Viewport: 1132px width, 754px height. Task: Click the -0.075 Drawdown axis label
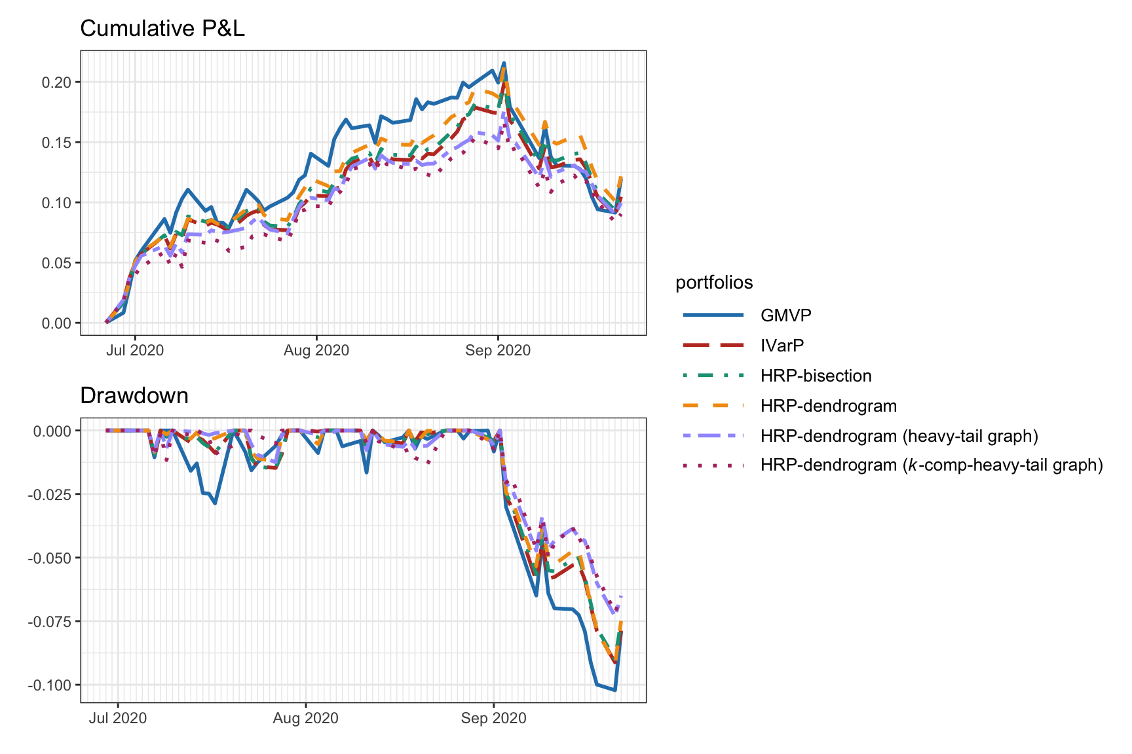coord(49,621)
